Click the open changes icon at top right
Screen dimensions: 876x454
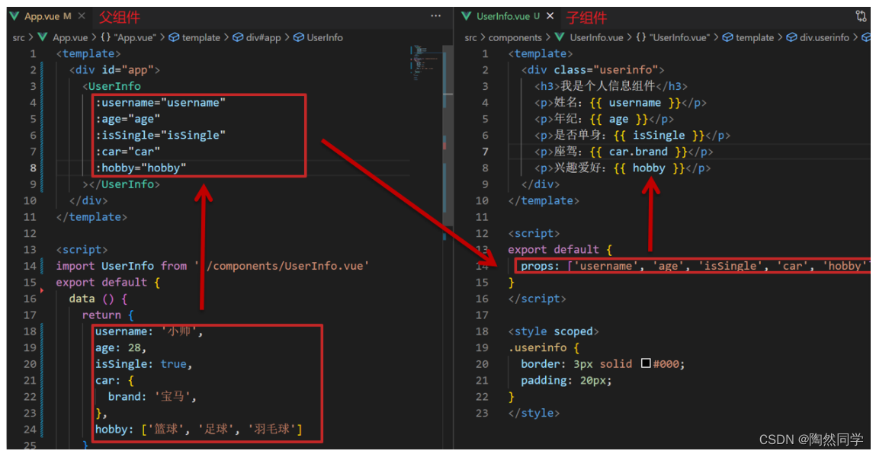coord(861,16)
